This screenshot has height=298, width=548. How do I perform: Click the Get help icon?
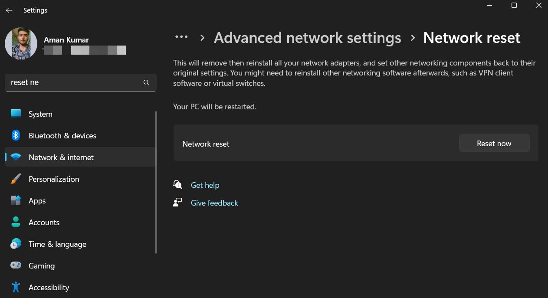click(177, 184)
